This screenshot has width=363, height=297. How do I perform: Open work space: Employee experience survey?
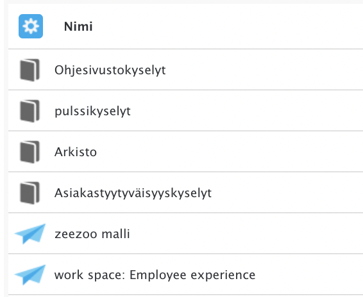(155, 275)
